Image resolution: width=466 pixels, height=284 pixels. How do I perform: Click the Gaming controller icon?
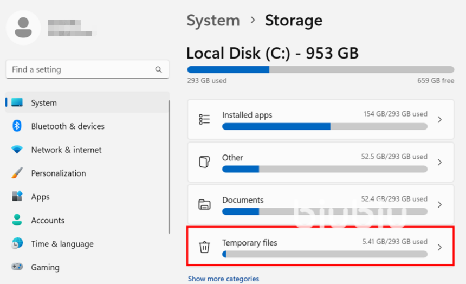point(17,267)
